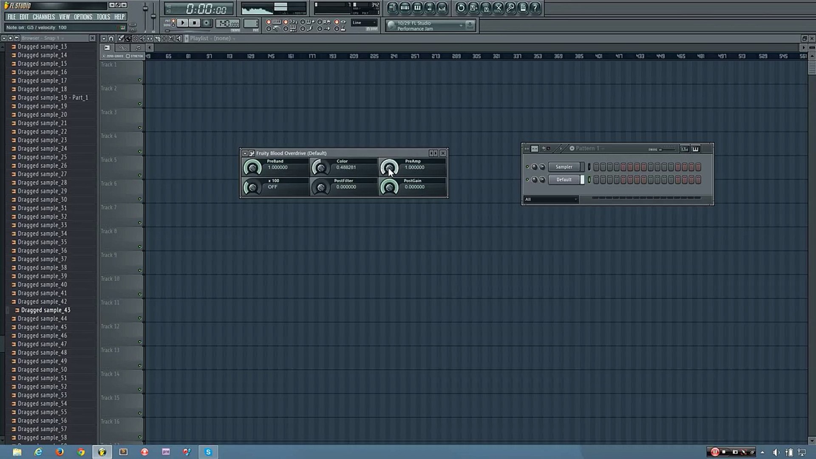This screenshot has height=459, width=816.
Task: Open the CHANNELS menu
Action: 44,17
